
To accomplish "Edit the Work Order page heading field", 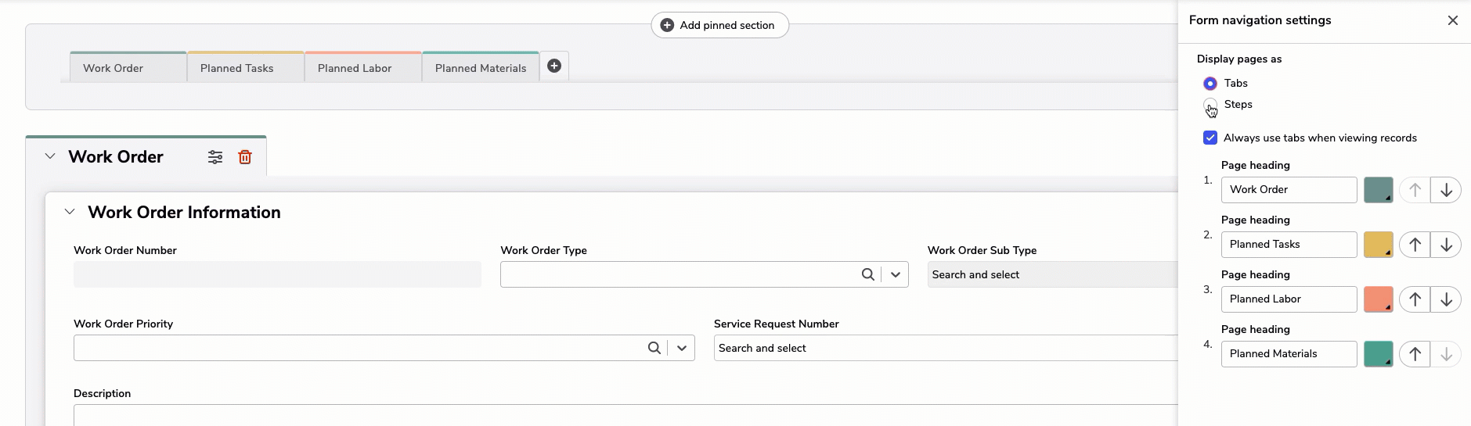I will coord(1289,190).
